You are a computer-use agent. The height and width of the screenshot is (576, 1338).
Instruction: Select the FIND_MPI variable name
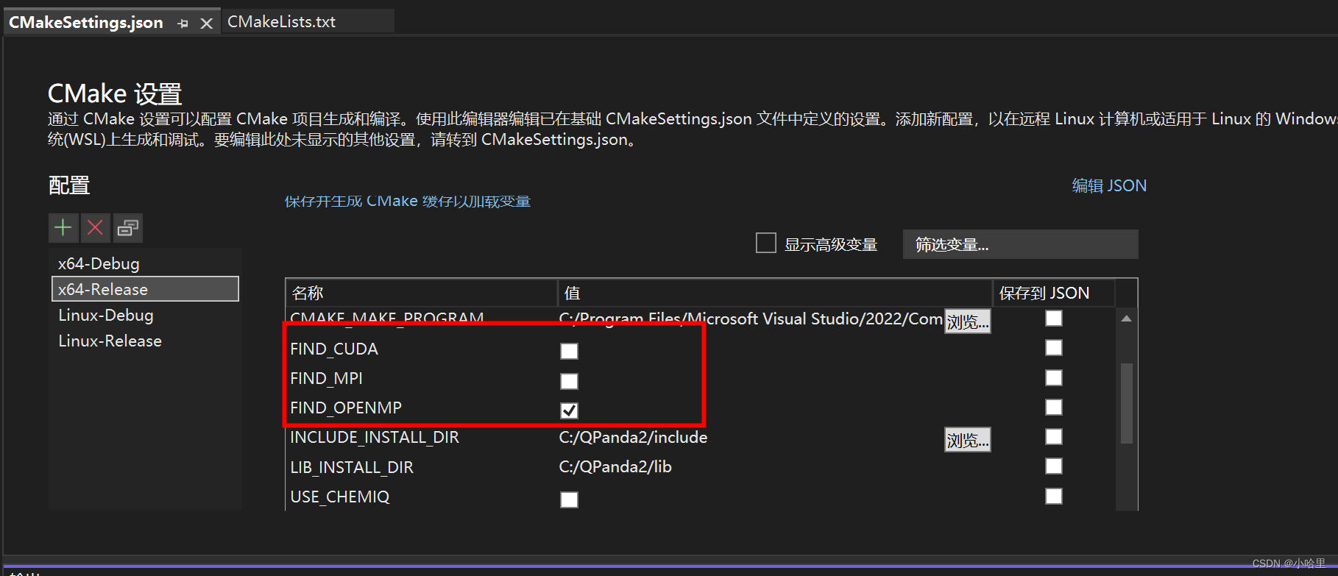coord(326,378)
